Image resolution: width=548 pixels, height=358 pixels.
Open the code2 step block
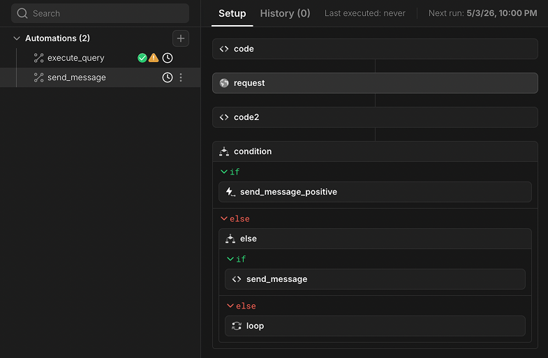[x=375, y=117]
